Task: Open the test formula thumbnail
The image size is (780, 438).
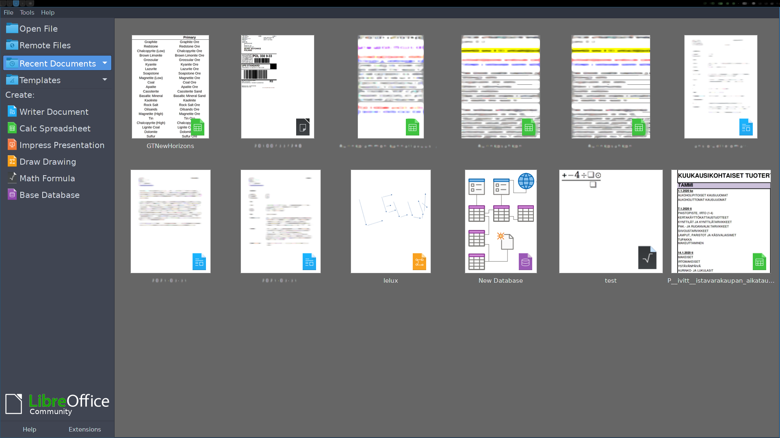Action: click(610, 221)
